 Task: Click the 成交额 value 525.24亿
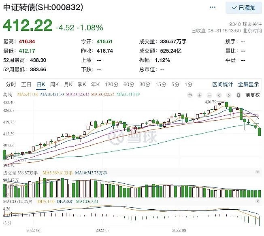click(x=171, y=51)
